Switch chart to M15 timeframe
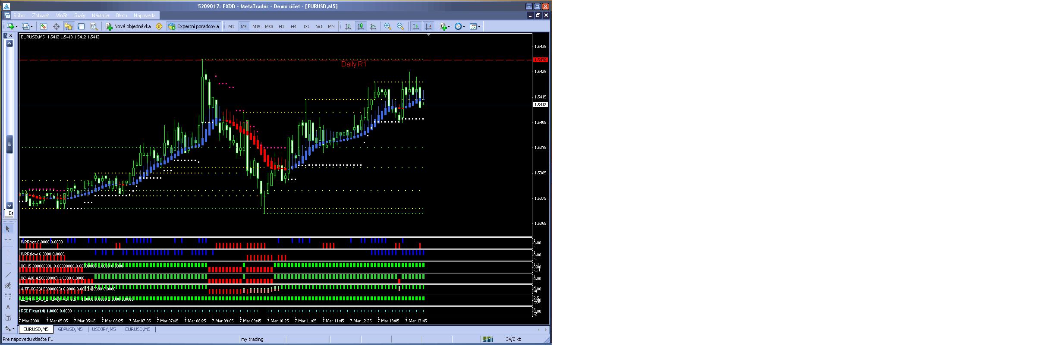The height and width of the screenshot is (359, 1063). (256, 26)
